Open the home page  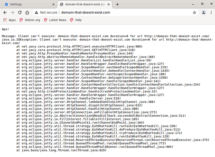coord(27,13)
